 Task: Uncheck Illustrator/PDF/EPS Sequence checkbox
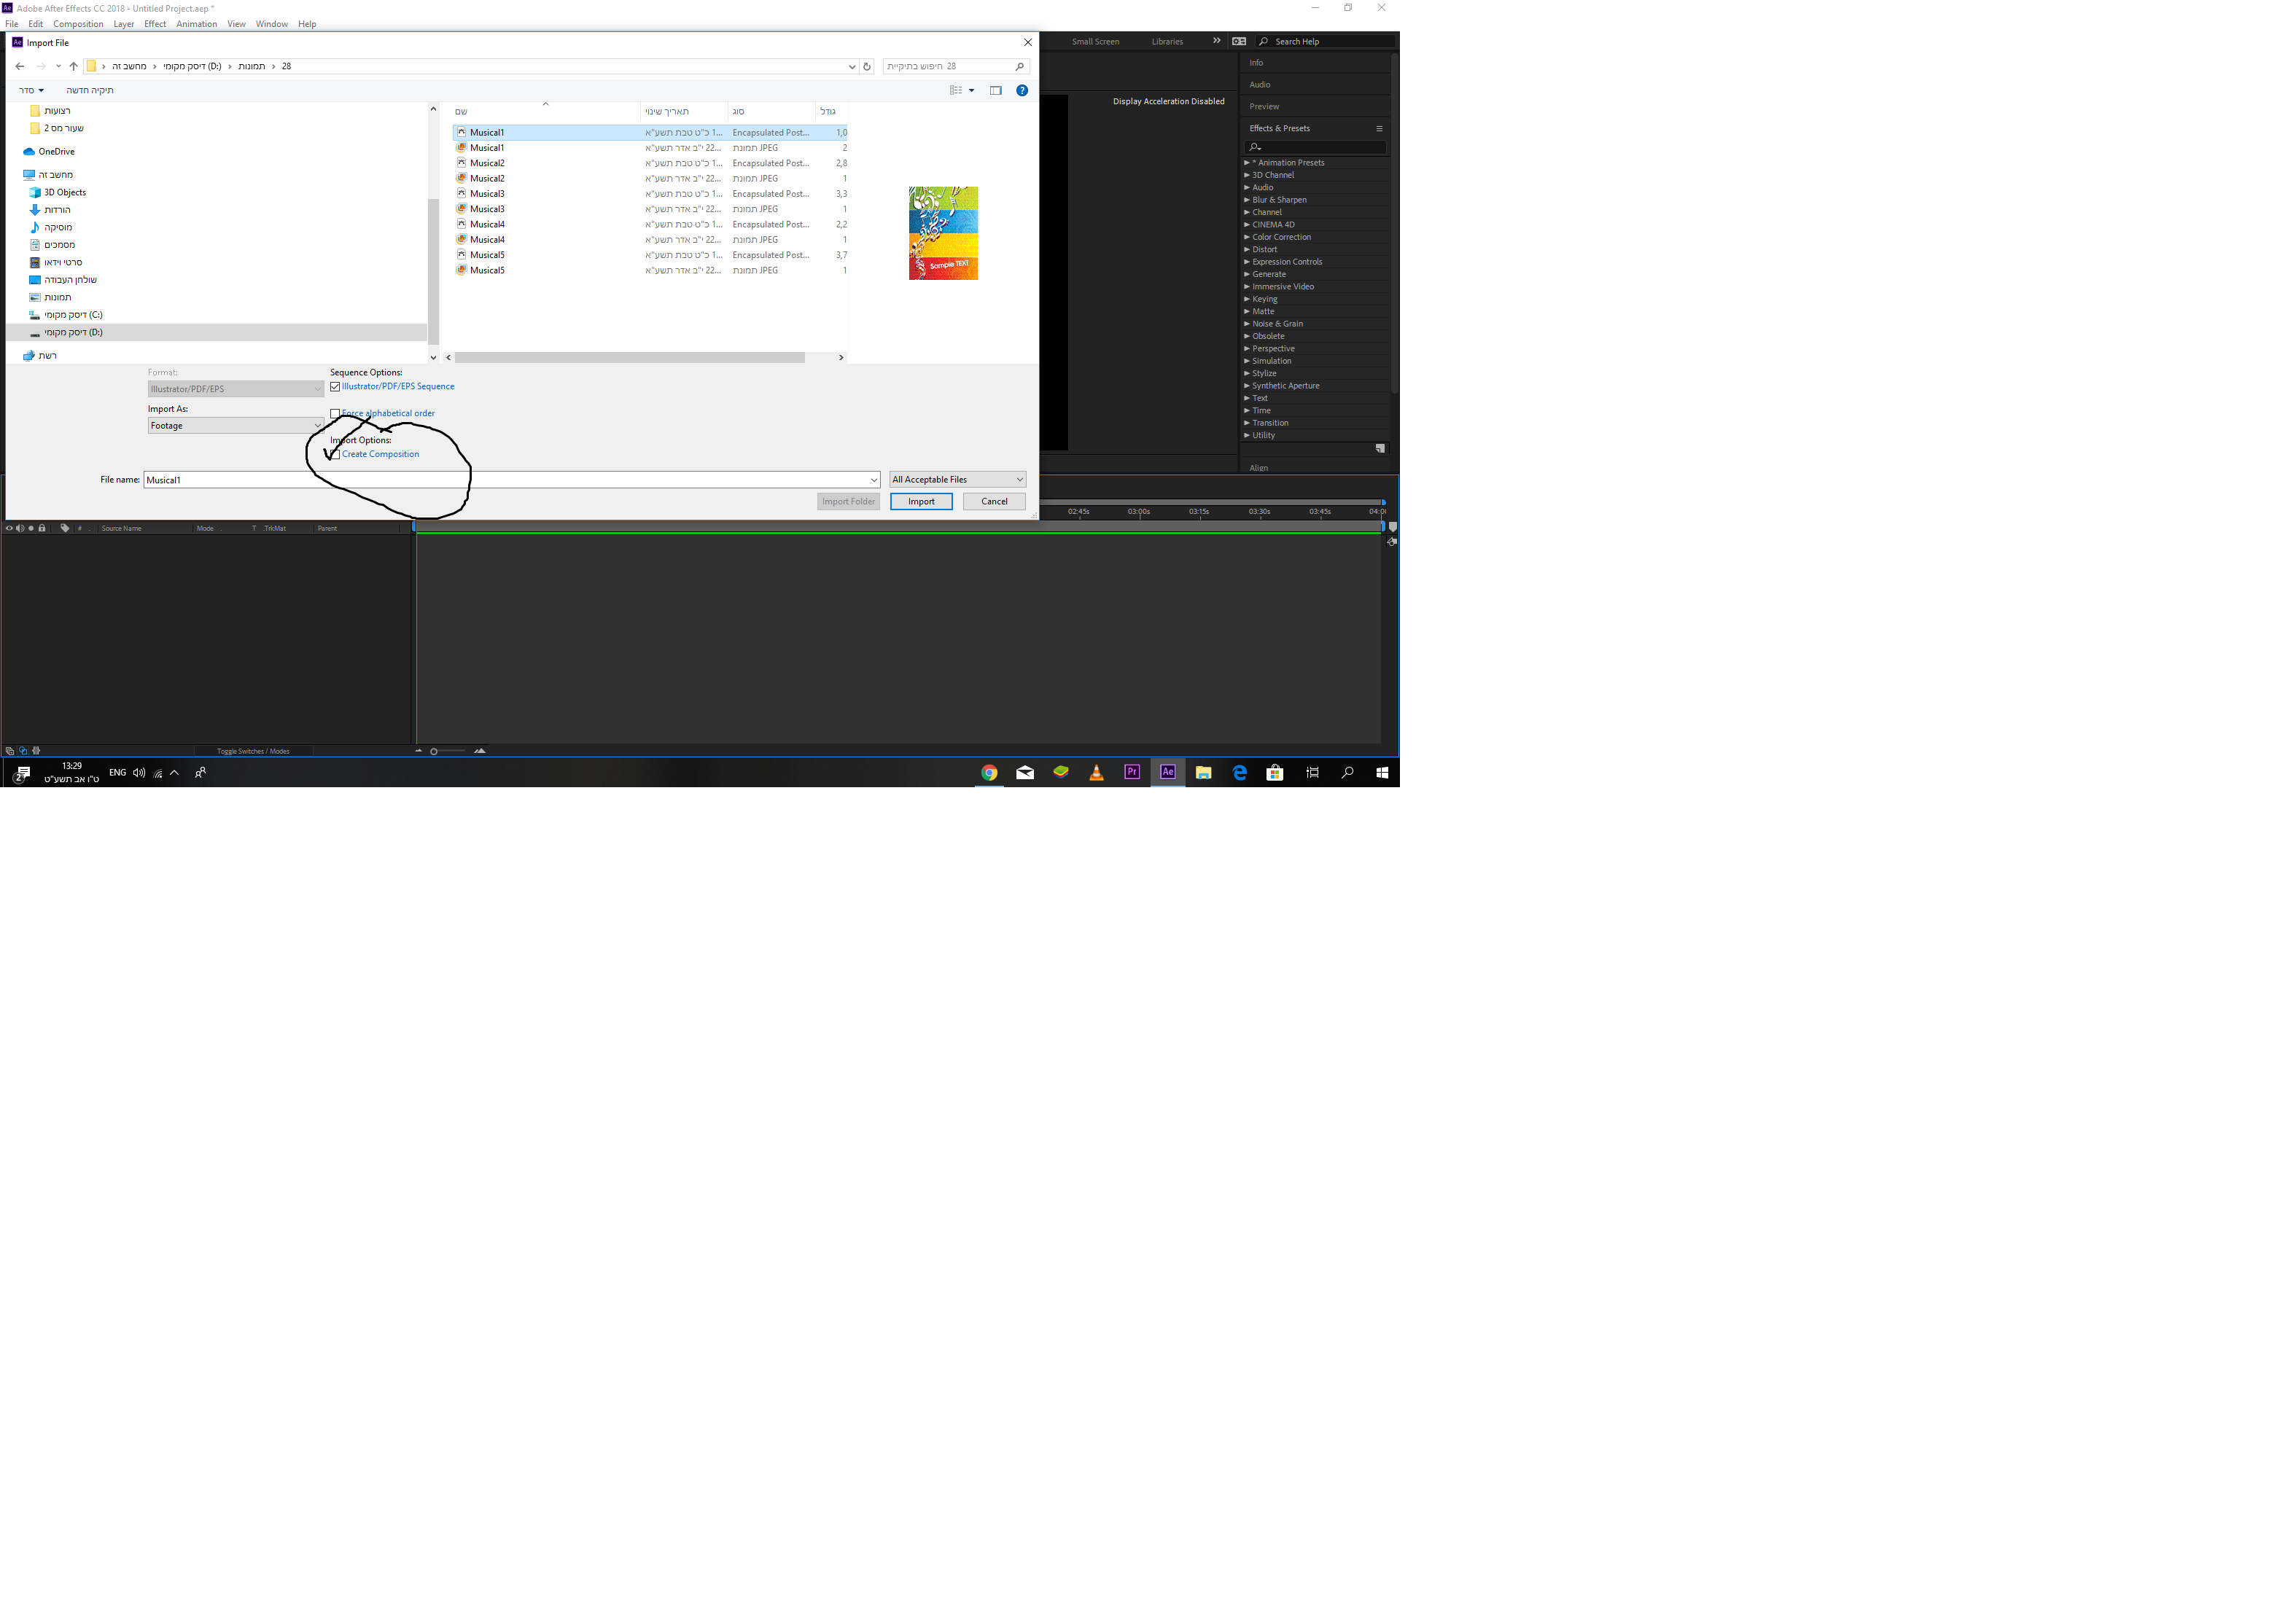[x=335, y=387]
